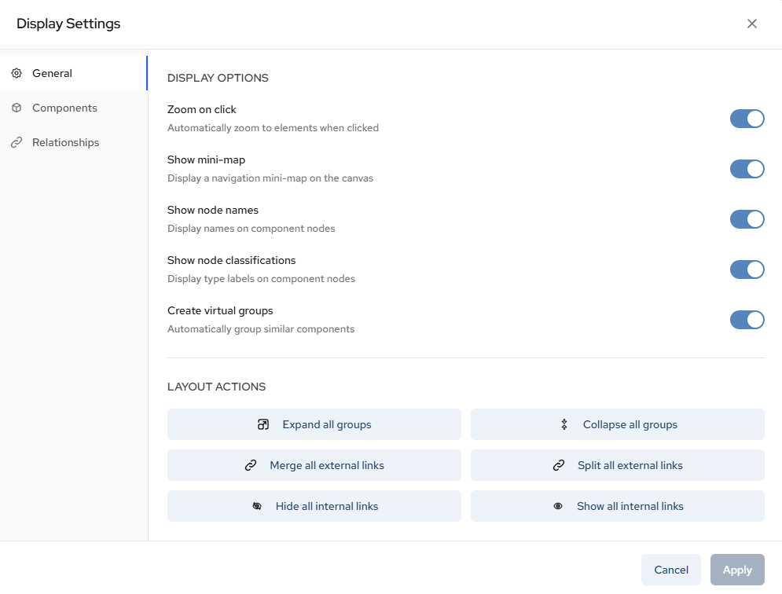Image resolution: width=782 pixels, height=594 pixels.
Task: Turn off the Show mini-map switch
Action: tap(747, 169)
